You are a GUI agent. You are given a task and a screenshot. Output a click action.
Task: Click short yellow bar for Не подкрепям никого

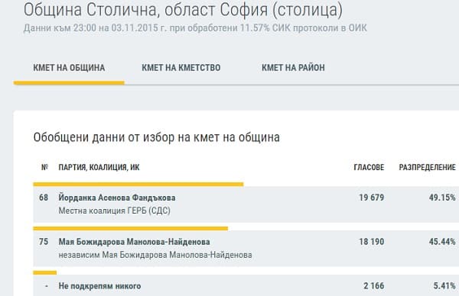(45, 272)
